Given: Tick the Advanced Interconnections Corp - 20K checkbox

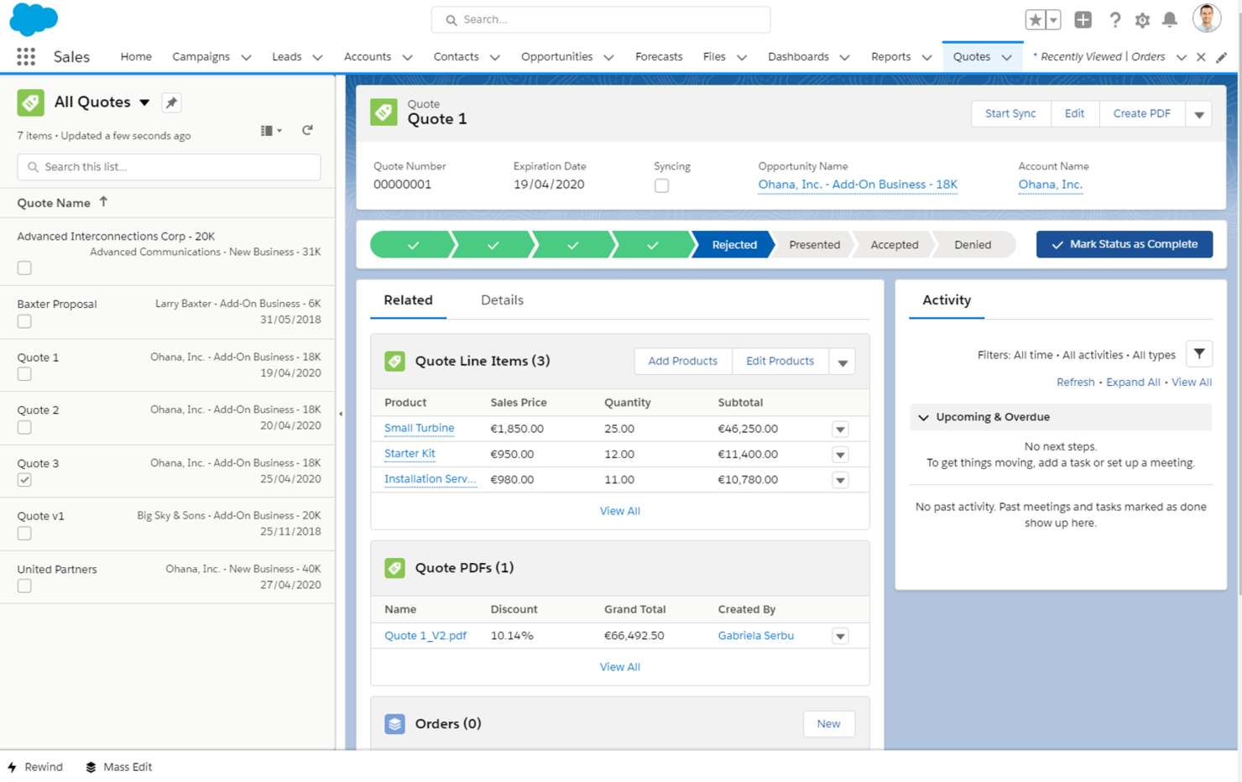Looking at the screenshot, I should tap(24, 268).
